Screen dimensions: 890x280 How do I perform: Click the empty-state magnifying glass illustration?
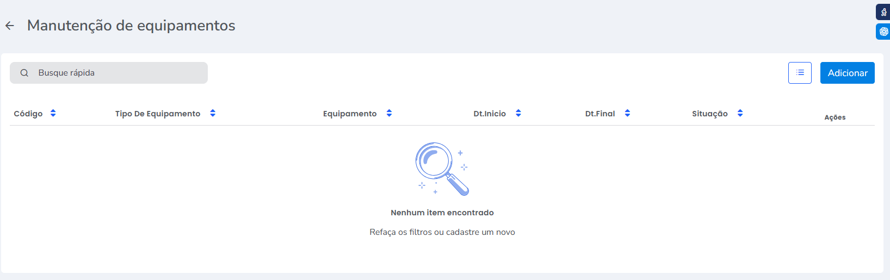click(x=441, y=169)
